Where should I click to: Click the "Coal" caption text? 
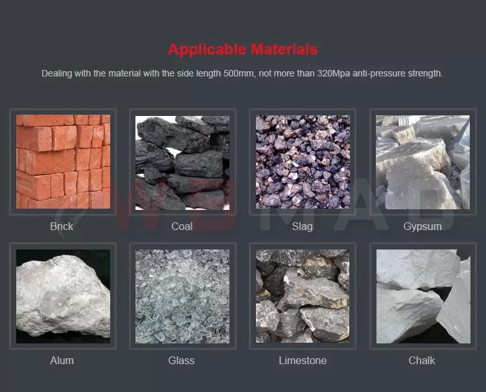click(x=182, y=227)
